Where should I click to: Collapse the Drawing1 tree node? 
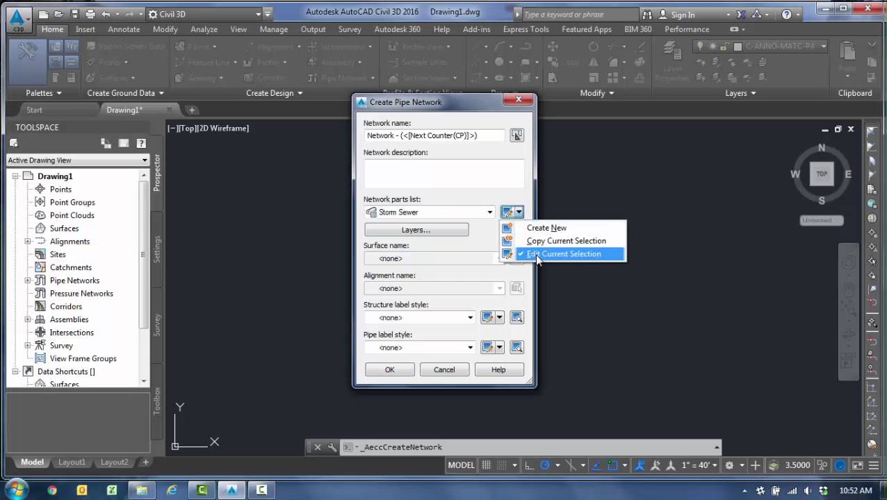(15, 176)
